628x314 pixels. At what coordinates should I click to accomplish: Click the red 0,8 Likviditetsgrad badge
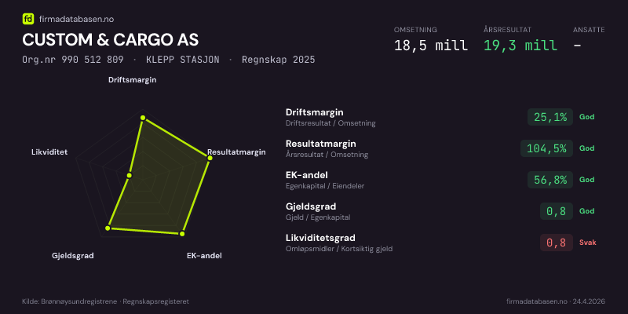(x=556, y=243)
